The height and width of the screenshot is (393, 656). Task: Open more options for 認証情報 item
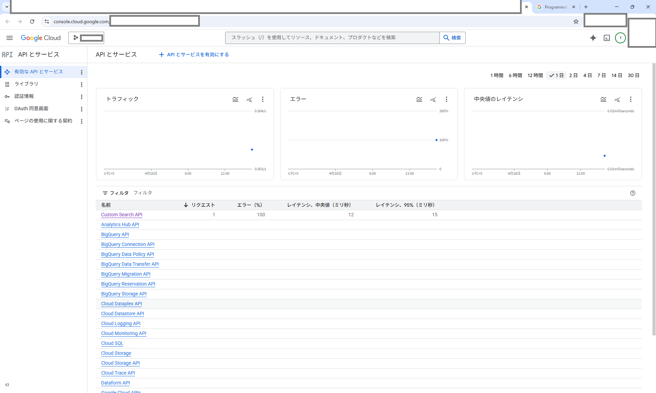coord(81,97)
